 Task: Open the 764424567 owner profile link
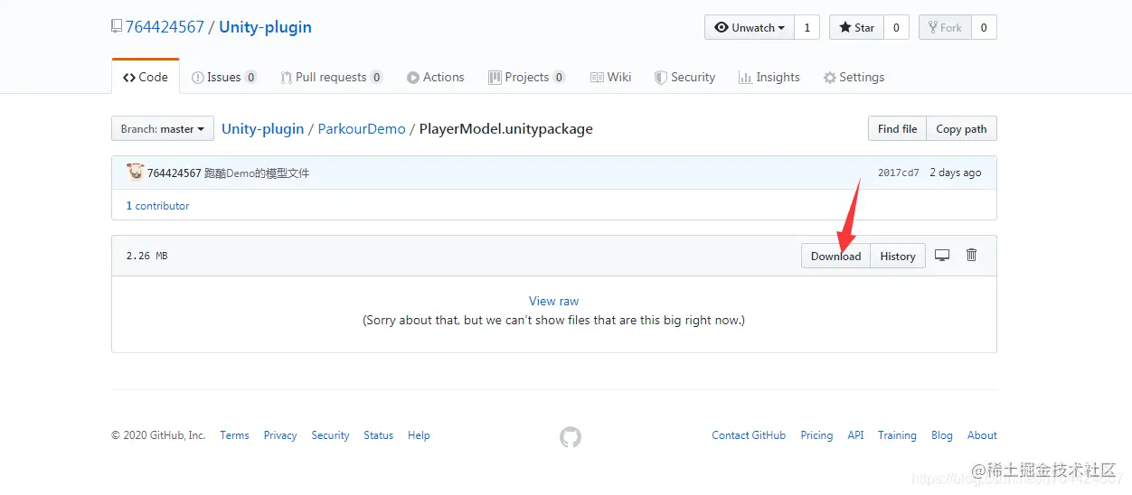(x=165, y=27)
